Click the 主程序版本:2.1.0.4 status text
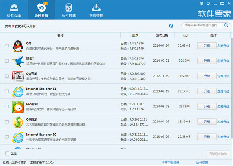 tap(42, 163)
